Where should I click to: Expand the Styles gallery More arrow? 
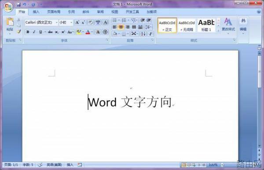(x=219, y=30)
